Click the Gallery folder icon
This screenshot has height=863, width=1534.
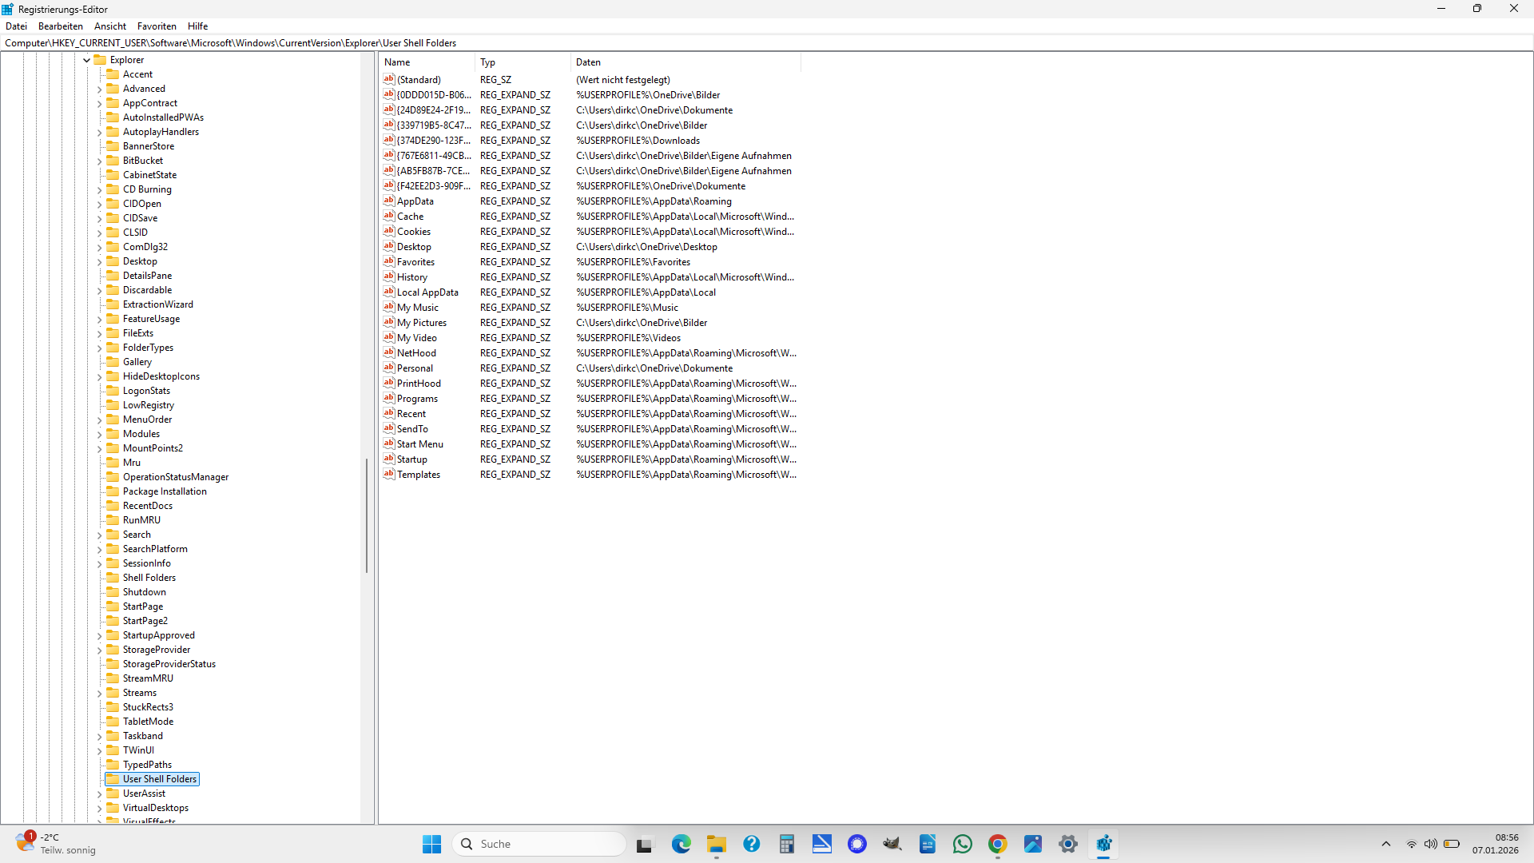tap(113, 362)
